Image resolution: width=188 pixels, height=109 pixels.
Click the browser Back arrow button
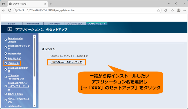click(3, 10)
